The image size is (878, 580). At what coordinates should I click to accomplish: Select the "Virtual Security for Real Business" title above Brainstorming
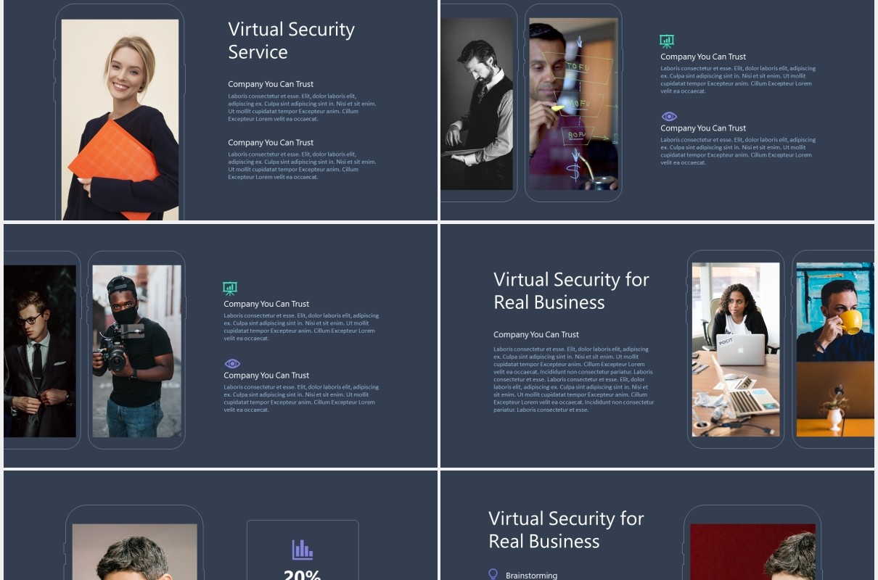coord(566,530)
